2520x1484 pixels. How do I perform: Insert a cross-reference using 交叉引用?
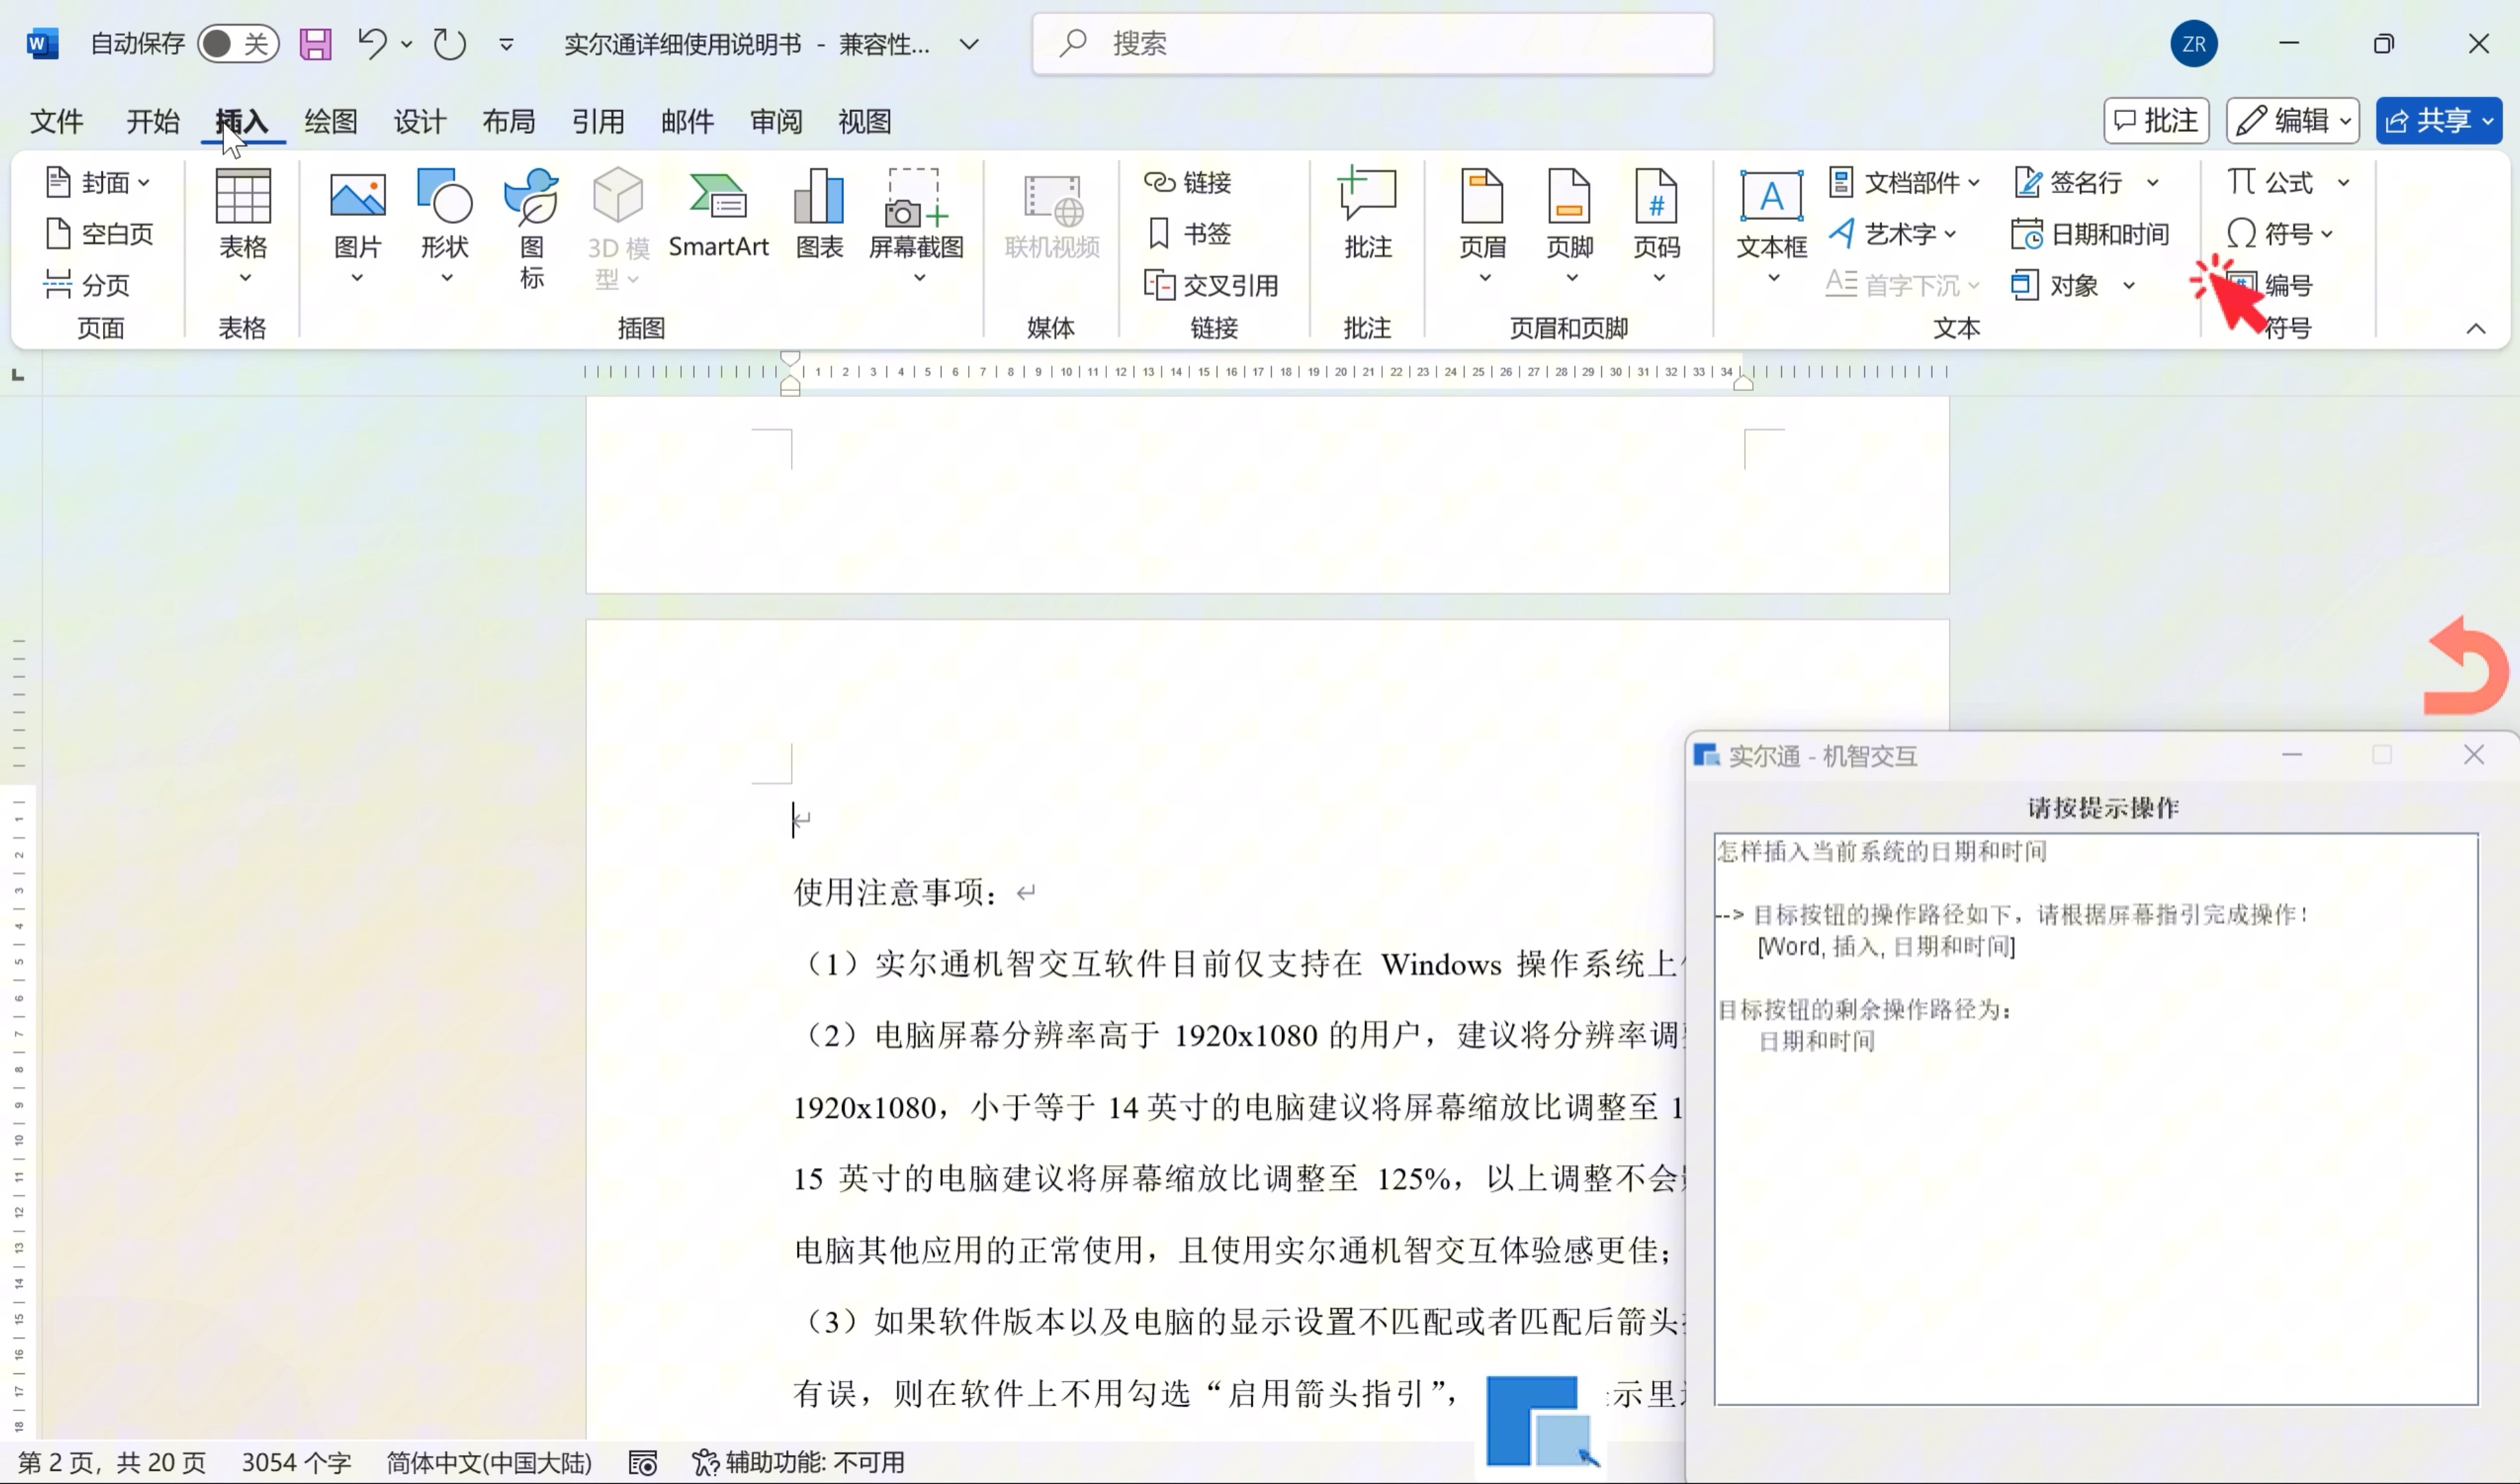pos(1213,284)
